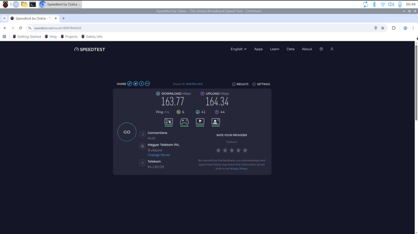Image resolution: width=418 pixels, height=234 pixels.
Task: Expand the English language dropdown
Action: pyautogui.click(x=239, y=49)
